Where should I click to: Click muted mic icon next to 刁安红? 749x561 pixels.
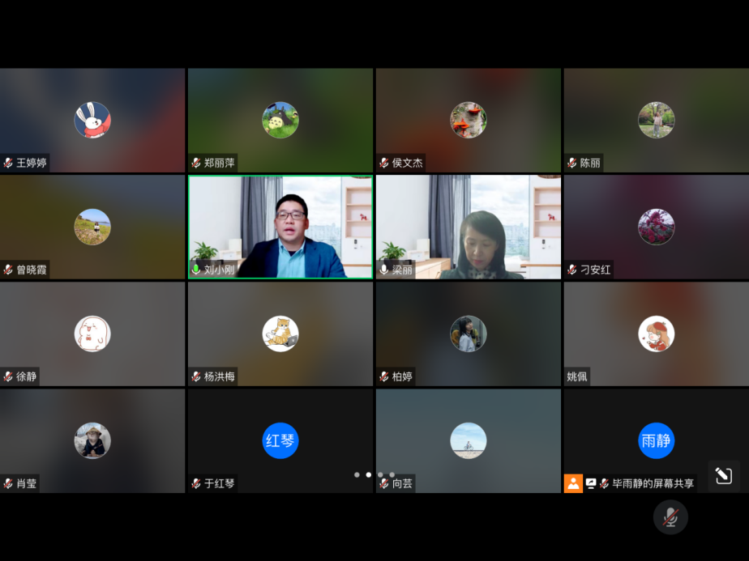[571, 270]
